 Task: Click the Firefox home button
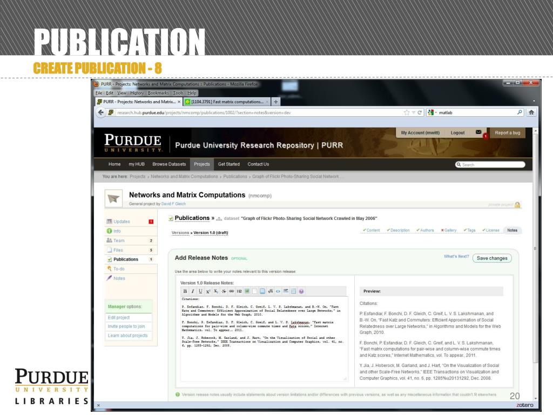point(531,112)
